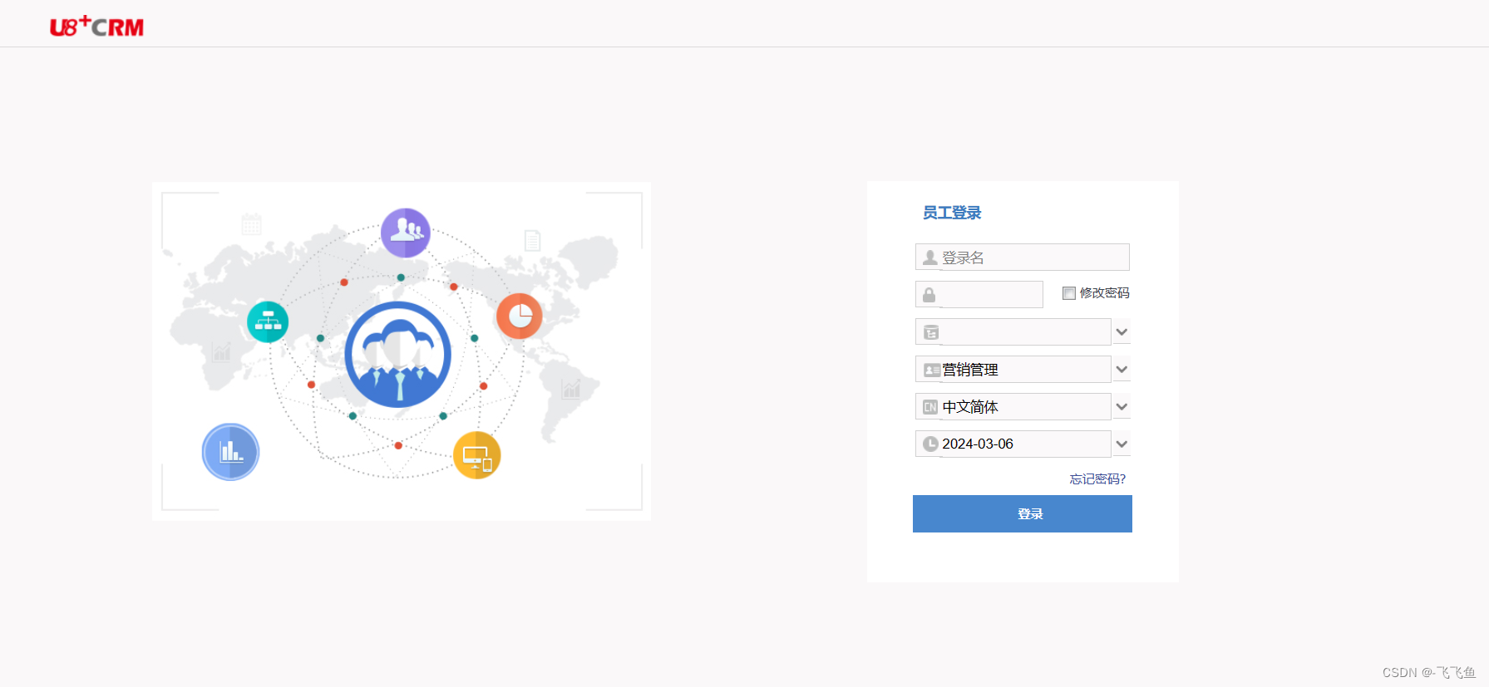Click the contact card icon beside 营销管理
Viewport: 1489px width, 687px height.
pyautogui.click(x=932, y=370)
